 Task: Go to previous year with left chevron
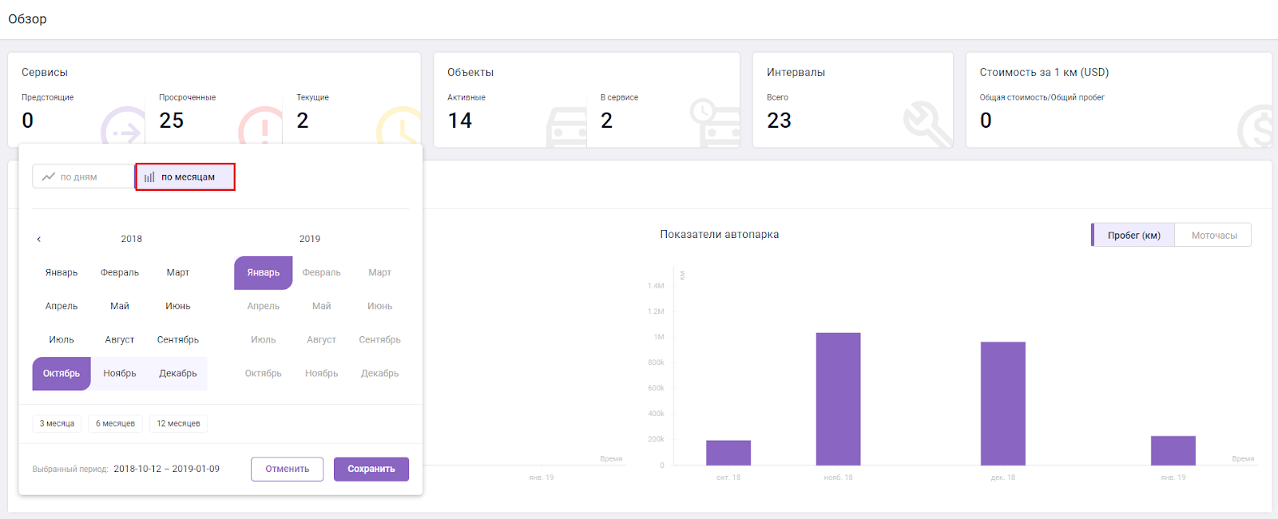[x=38, y=239]
